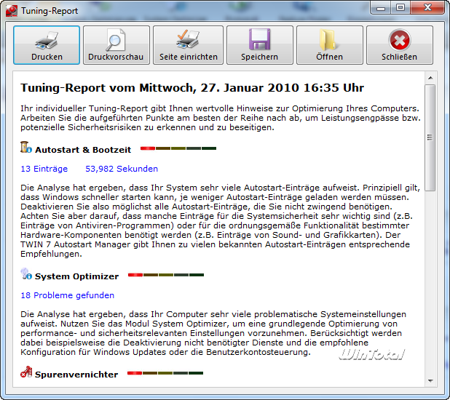Close report with Schließen button
450x400 pixels.
(400, 45)
